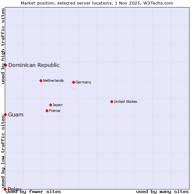Select the Germany label text
Viewport: 194px width, 194px height.
(x=83, y=82)
